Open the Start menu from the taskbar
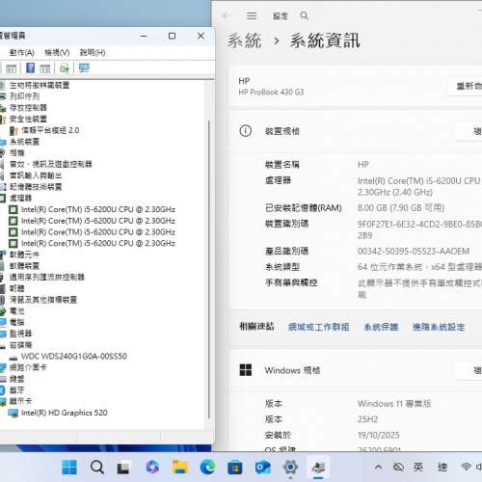The image size is (482, 482). (69, 468)
